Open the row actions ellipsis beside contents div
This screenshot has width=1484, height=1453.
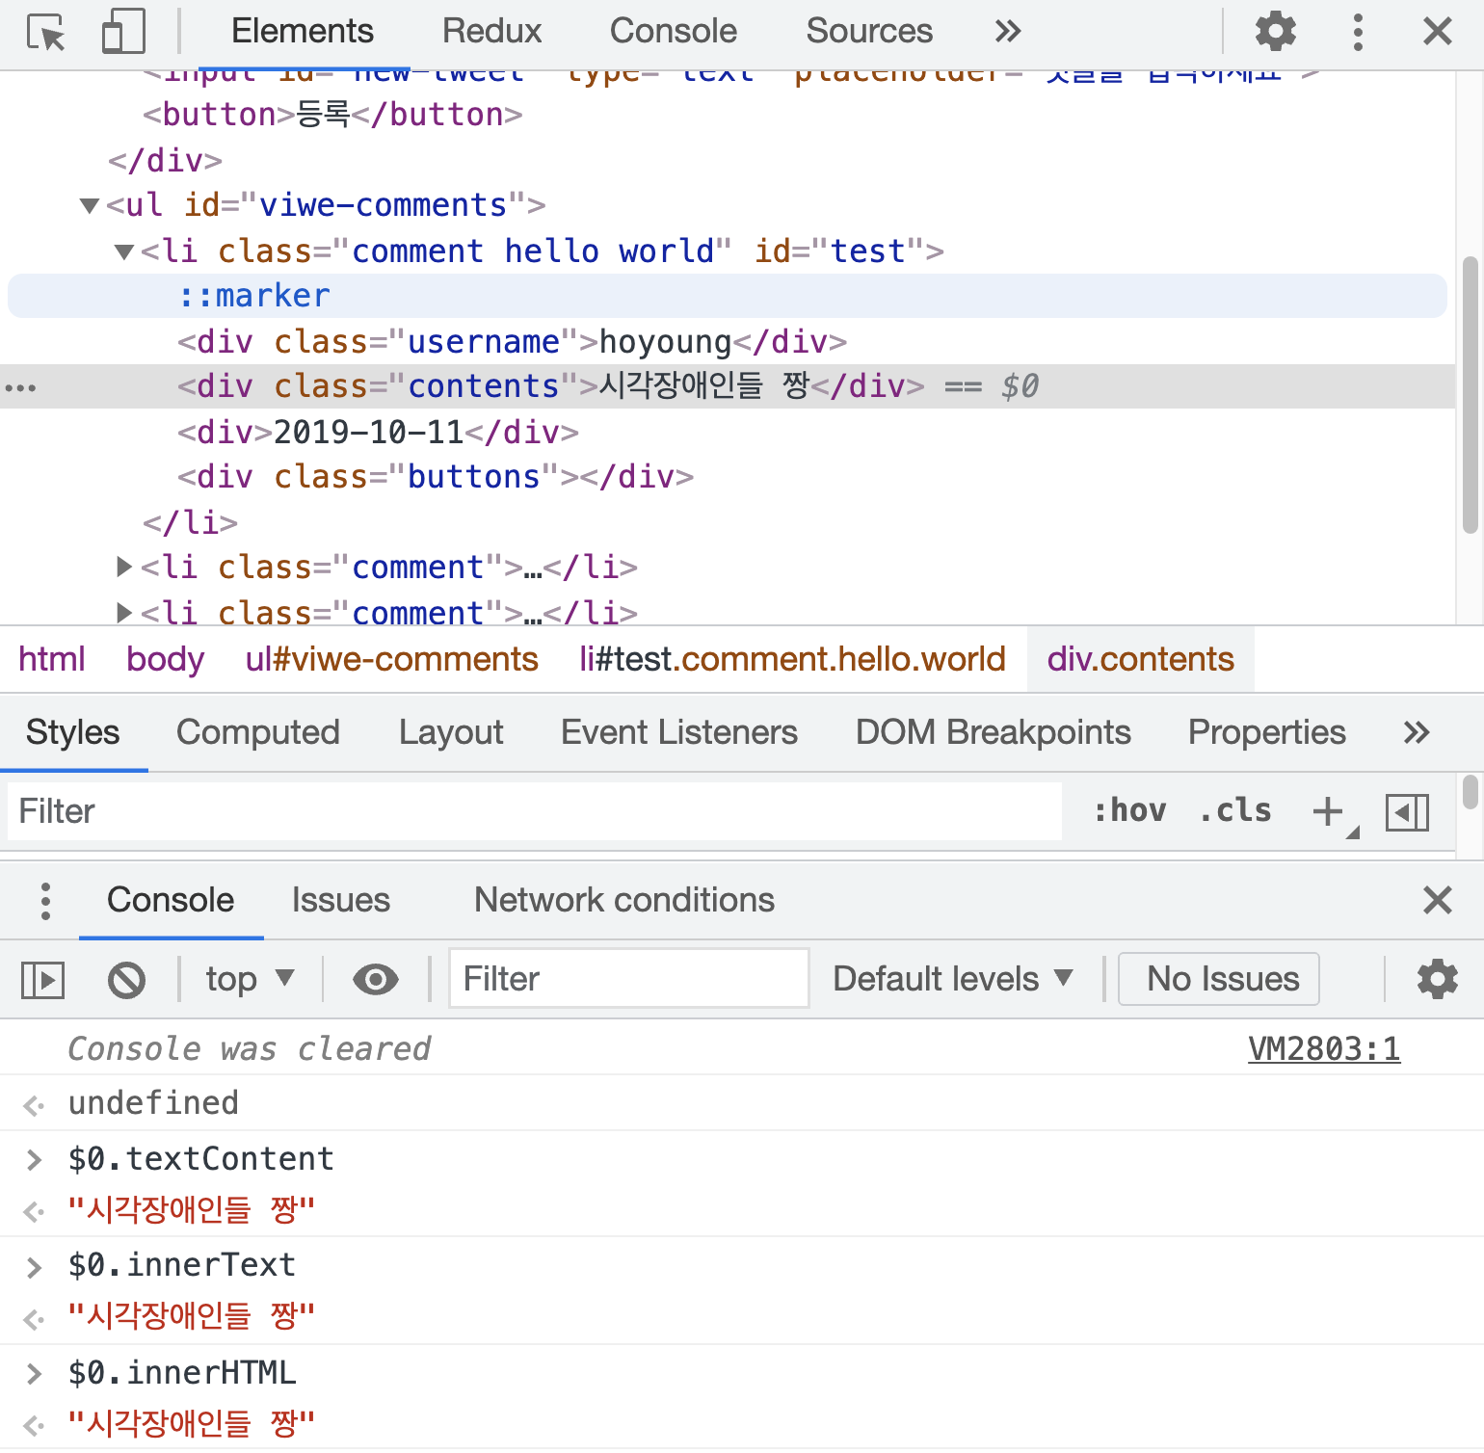tap(20, 387)
